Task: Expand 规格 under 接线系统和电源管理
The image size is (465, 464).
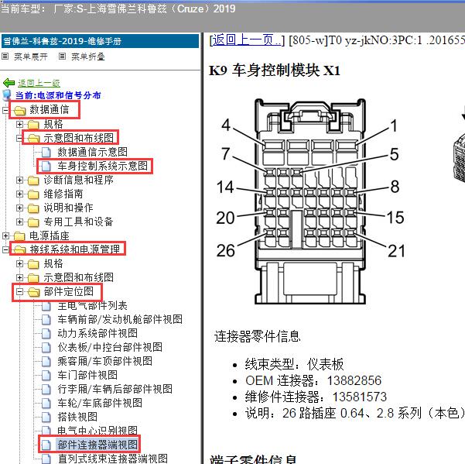Action: [19, 263]
